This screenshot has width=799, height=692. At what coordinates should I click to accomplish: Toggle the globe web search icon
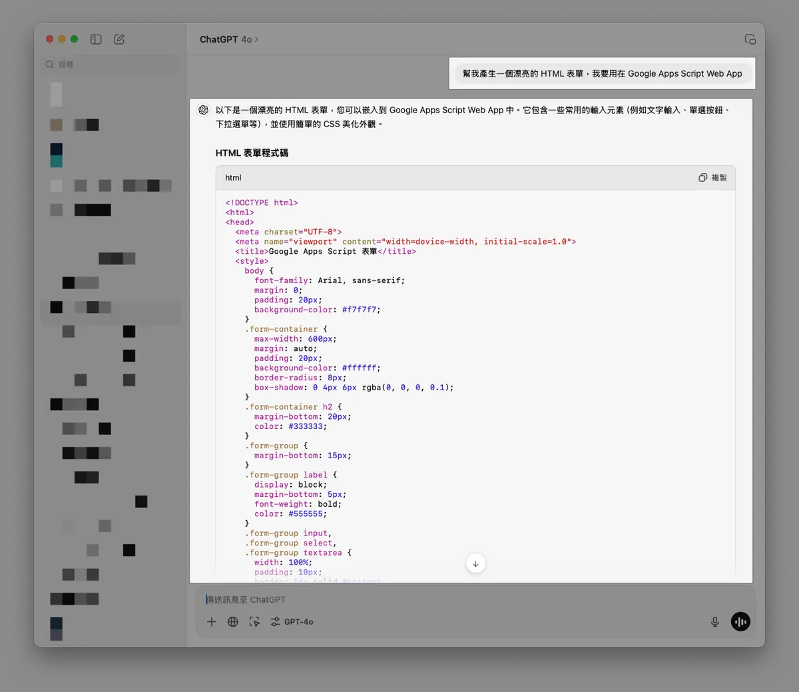pyautogui.click(x=233, y=621)
